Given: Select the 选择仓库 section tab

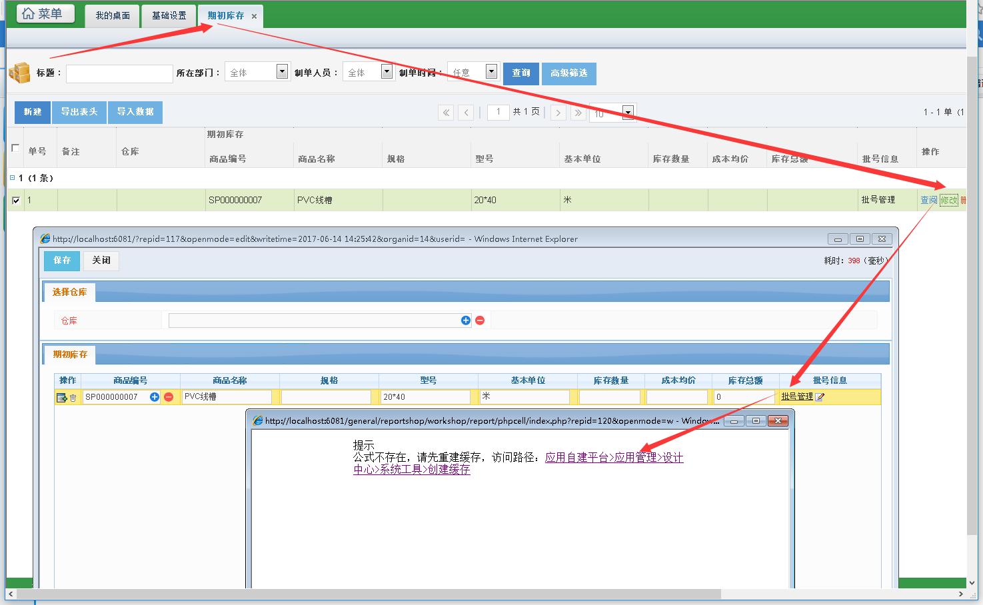Looking at the screenshot, I should [69, 292].
